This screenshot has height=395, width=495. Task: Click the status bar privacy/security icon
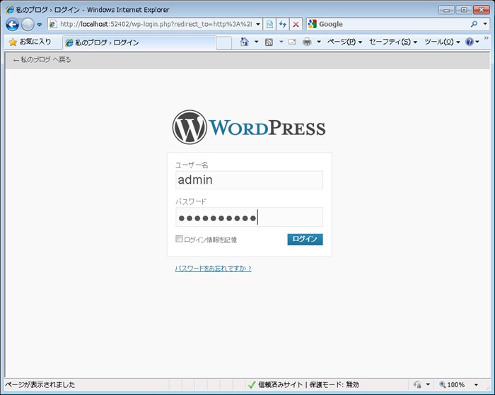[x=417, y=384]
